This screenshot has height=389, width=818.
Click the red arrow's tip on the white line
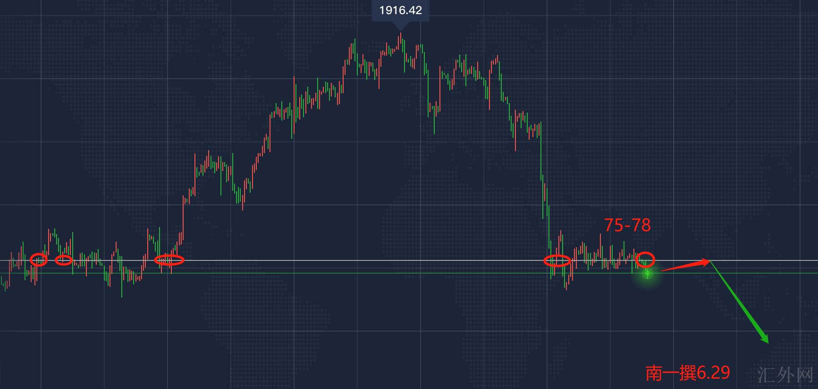708,261
